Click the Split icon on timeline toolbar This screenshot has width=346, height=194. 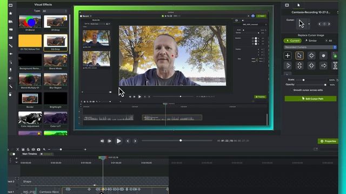tap(34, 149)
